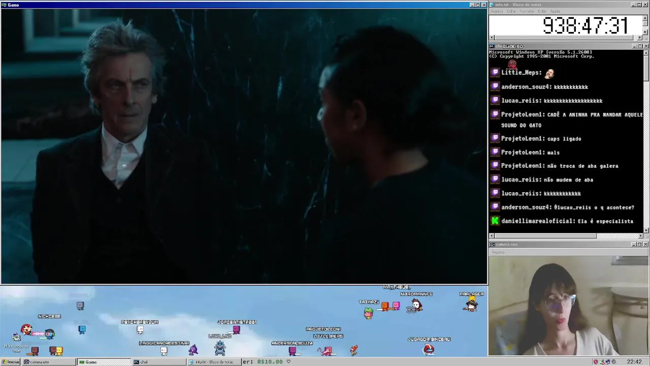Click the R$10.00 ticker text
The height and width of the screenshot is (366, 650).
click(x=270, y=361)
